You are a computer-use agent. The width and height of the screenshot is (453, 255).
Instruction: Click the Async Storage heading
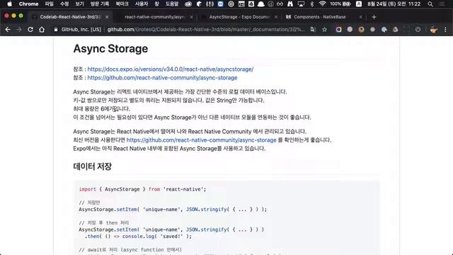(x=110, y=49)
